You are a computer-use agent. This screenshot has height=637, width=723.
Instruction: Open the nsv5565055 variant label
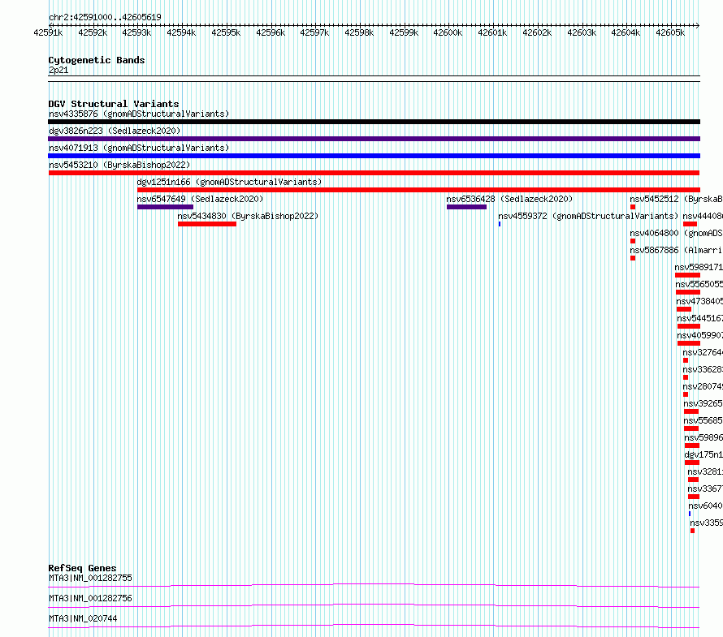(x=699, y=284)
